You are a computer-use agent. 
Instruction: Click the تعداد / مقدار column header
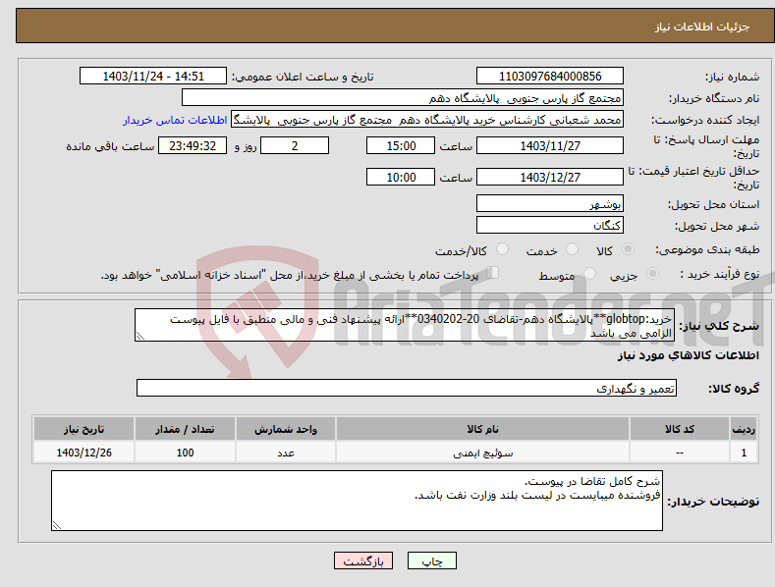tap(185, 429)
